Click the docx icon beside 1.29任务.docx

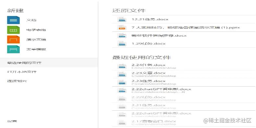[x=122, y=44]
